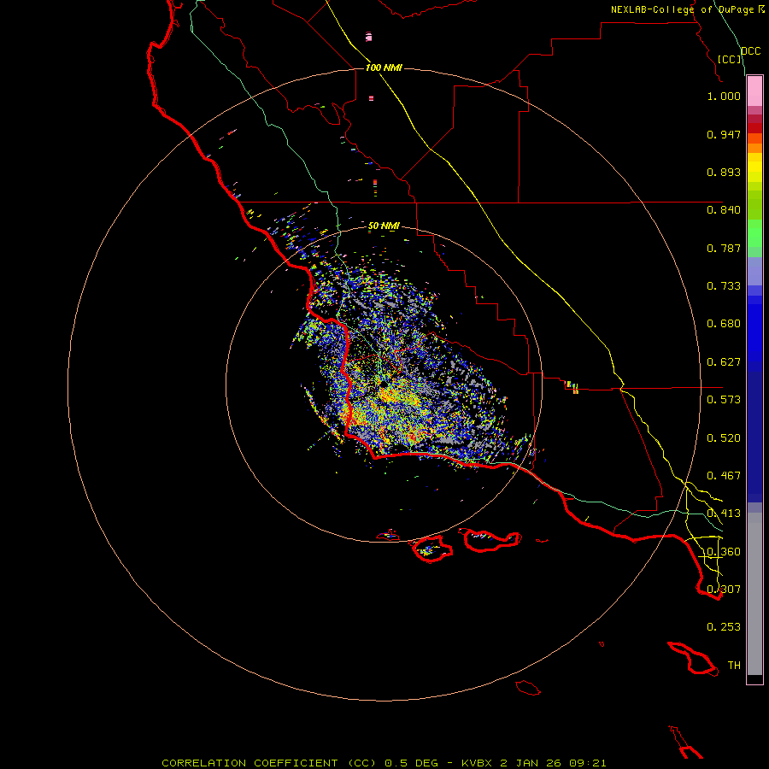Select the 0.573 legend value
The image size is (769, 769).
pos(724,400)
